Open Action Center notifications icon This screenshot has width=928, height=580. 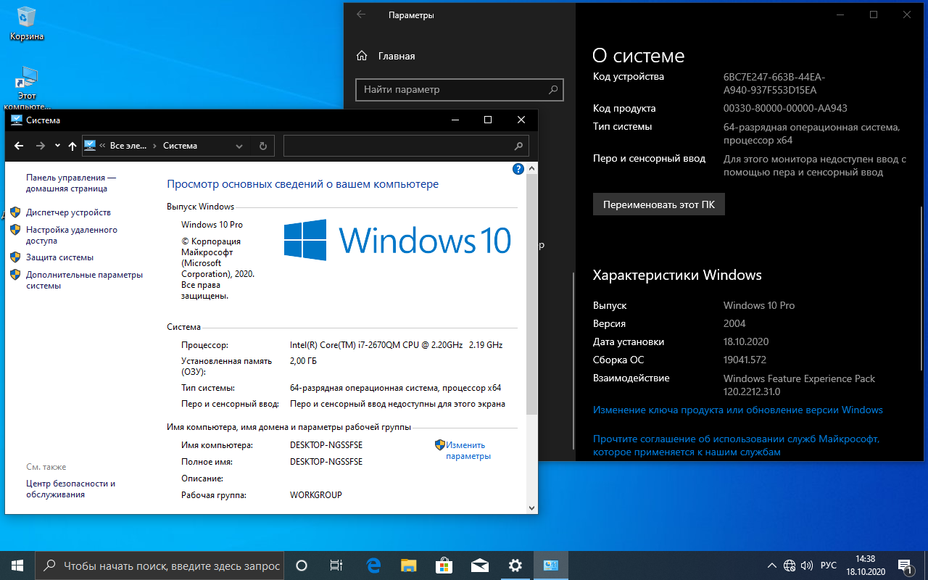point(906,565)
